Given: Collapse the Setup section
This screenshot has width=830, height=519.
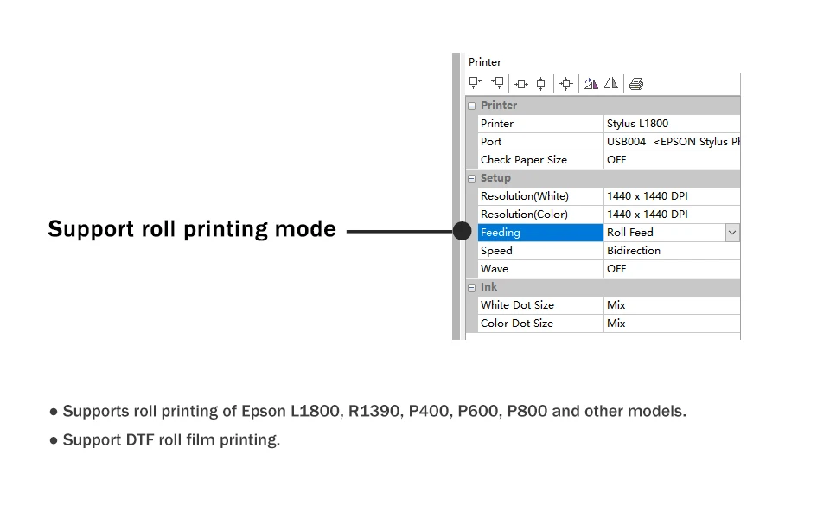Looking at the screenshot, I should pos(472,178).
